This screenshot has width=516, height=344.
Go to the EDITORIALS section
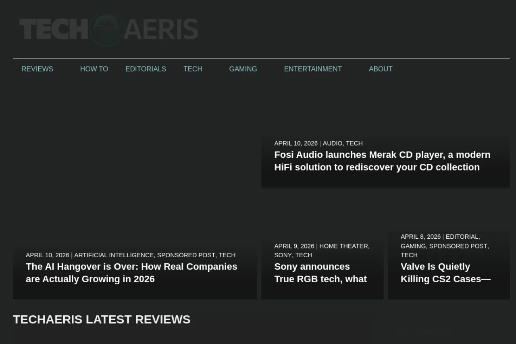(x=146, y=69)
